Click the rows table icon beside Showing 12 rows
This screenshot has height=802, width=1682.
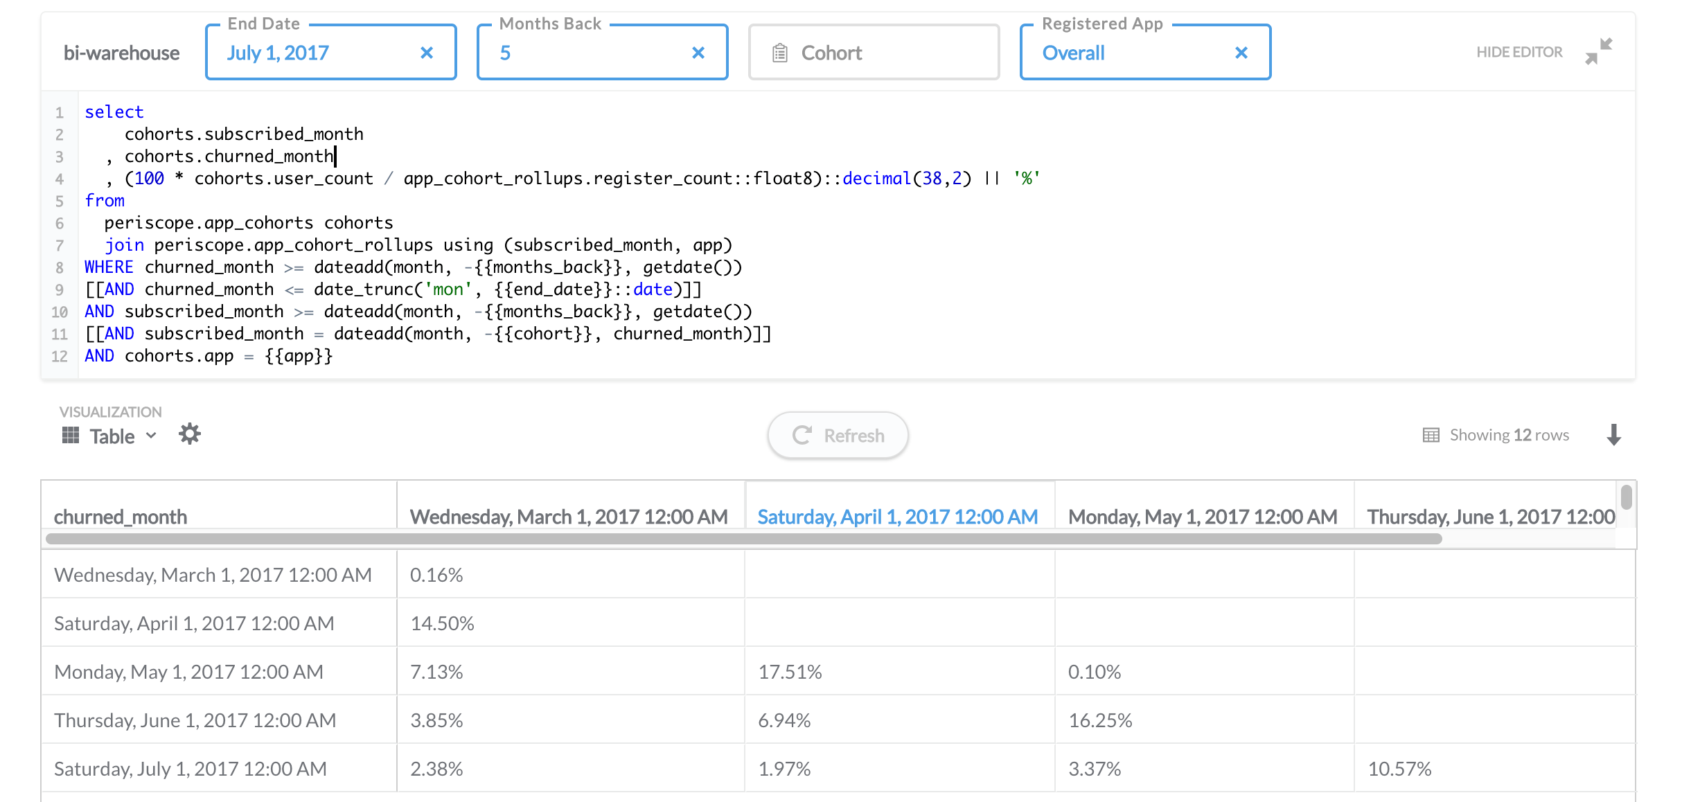1431,435
